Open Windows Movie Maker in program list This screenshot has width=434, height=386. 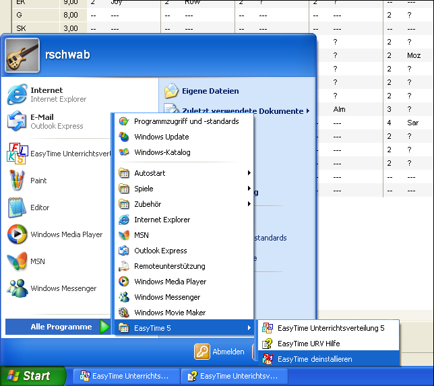pos(170,313)
